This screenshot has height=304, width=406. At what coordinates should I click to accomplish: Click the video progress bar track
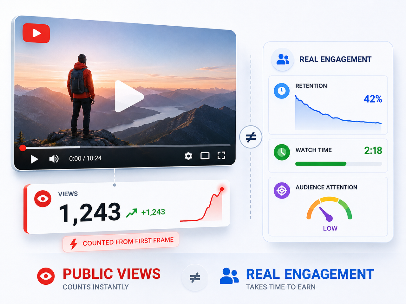click(126, 146)
